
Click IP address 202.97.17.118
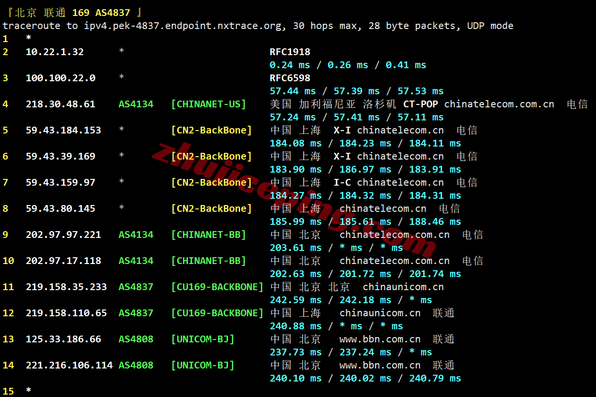point(63,261)
